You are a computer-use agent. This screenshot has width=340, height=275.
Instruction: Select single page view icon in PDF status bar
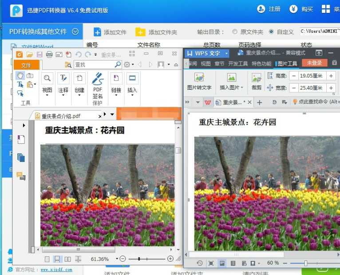pos(47,259)
